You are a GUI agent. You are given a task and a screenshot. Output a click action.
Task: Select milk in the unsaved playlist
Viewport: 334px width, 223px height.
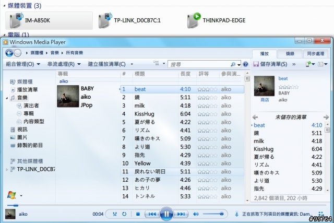pos(288,141)
